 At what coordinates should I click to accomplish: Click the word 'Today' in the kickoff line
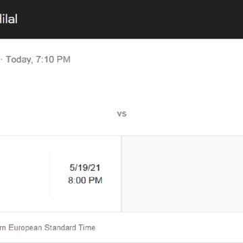coord(18,59)
